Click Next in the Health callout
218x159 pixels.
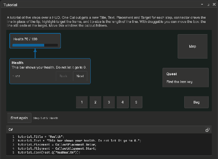pos(80,76)
